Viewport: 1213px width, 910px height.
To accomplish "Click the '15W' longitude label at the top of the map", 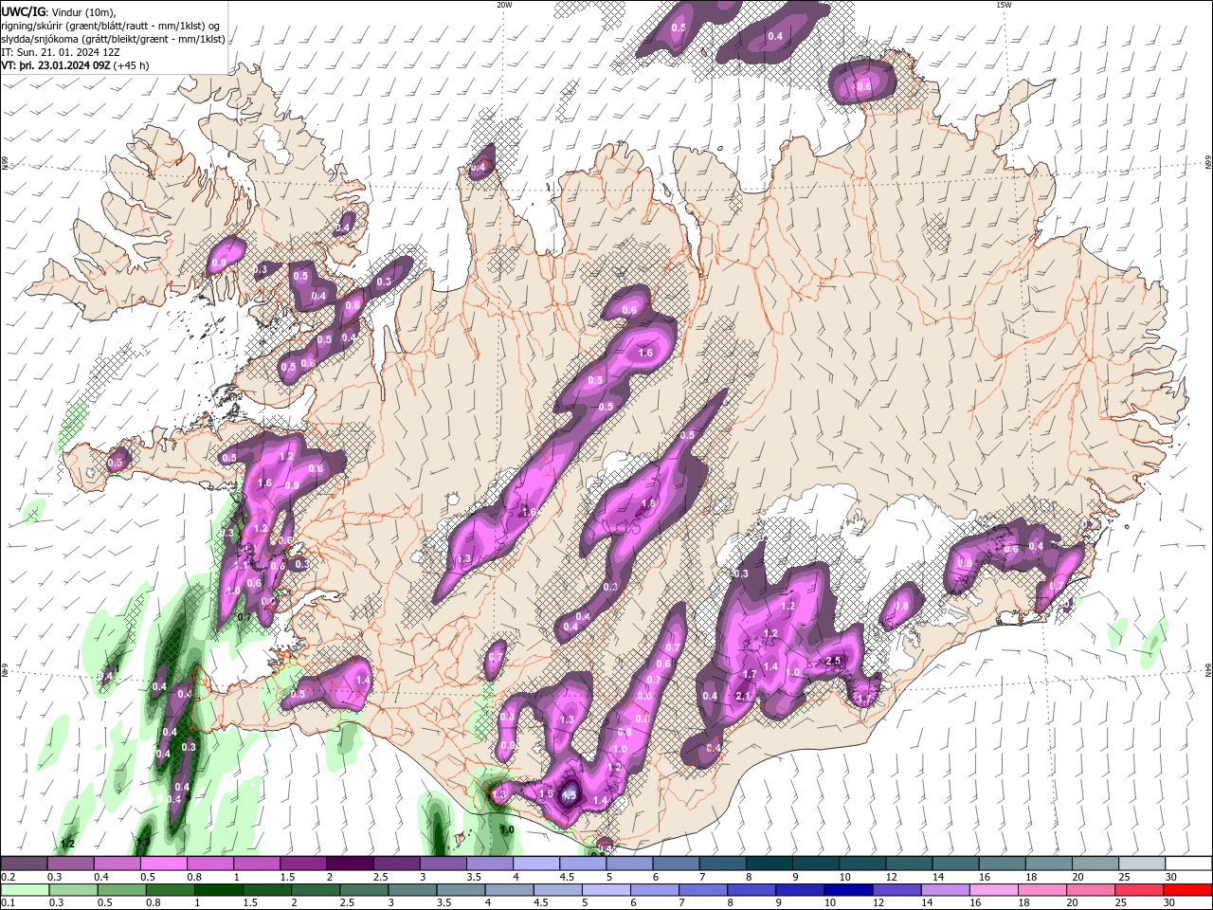I will [1004, 5].
